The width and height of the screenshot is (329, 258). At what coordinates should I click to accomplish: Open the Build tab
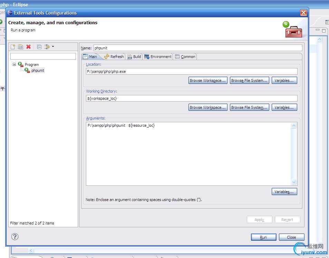134,57
